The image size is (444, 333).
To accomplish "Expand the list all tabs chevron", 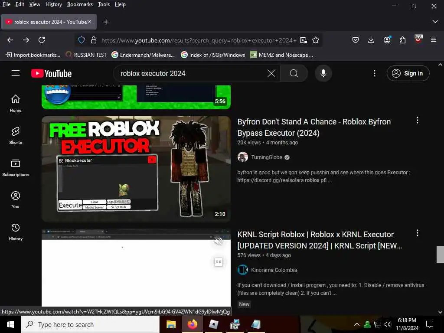I will [435, 22].
